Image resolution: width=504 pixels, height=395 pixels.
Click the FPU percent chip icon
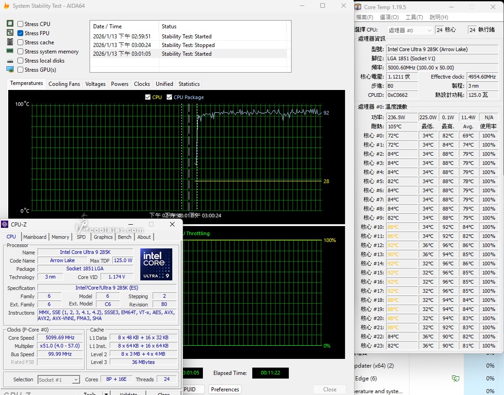point(10,33)
